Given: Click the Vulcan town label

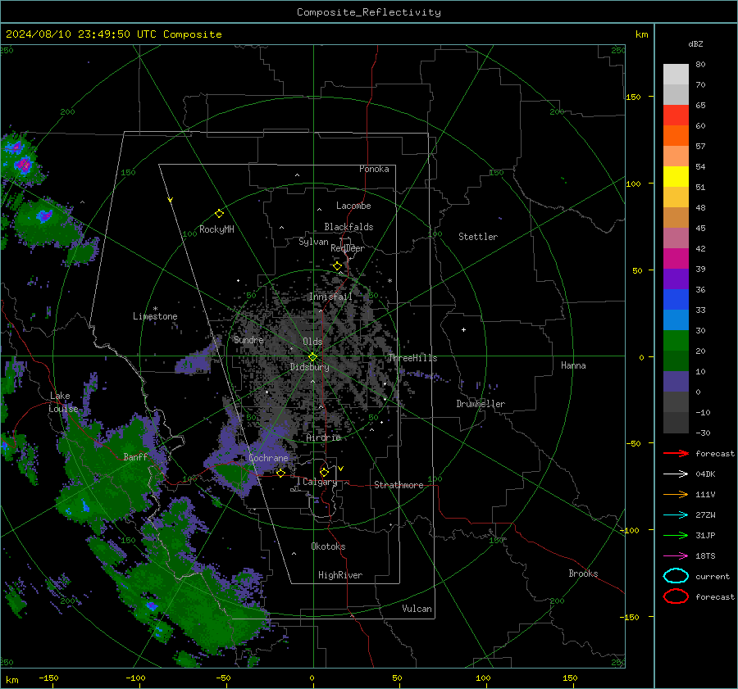Looking at the screenshot, I should pyautogui.click(x=417, y=609).
